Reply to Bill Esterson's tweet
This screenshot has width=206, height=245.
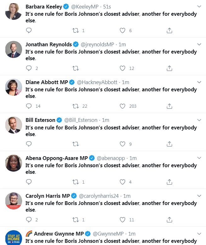(x=29, y=144)
